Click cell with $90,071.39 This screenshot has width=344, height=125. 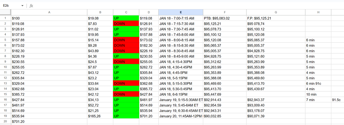(275, 116)
